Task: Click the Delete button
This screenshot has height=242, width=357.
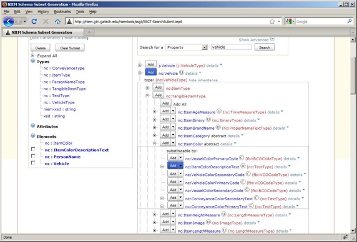Action: coord(41,48)
